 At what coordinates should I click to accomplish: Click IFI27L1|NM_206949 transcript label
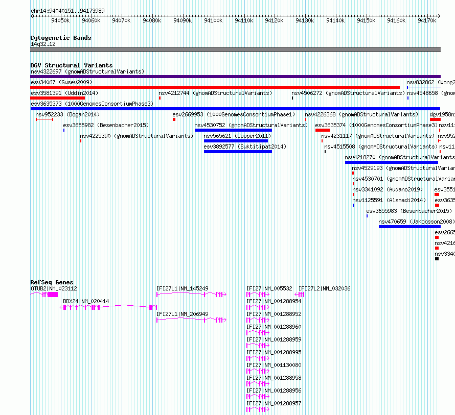(x=182, y=314)
